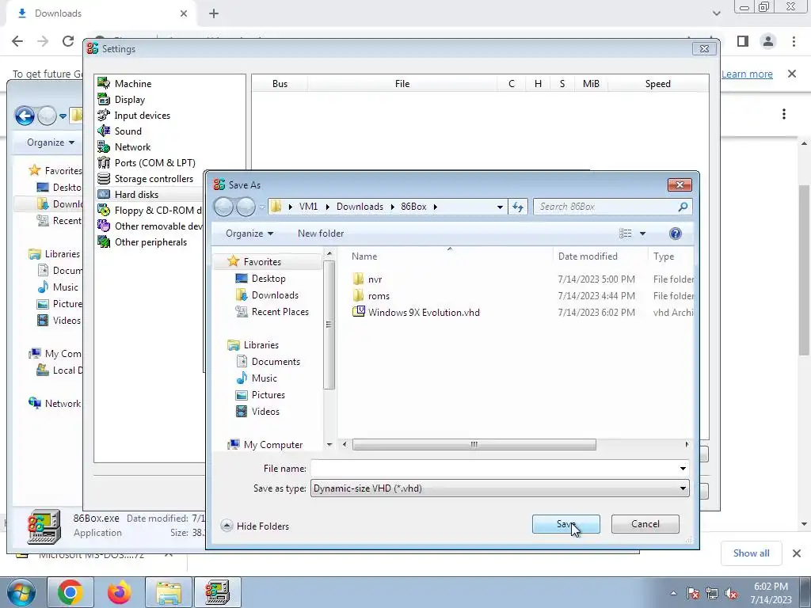Open Organize menu in Explorer window
The height and width of the screenshot is (608, 811).
(x=51, y=142)
